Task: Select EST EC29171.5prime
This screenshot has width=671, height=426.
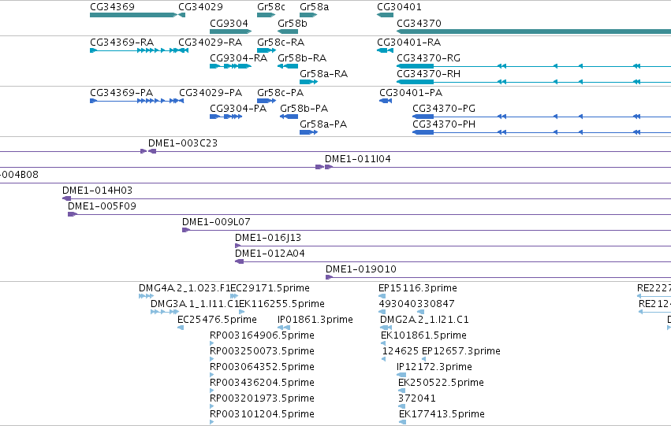Action: 270,288
